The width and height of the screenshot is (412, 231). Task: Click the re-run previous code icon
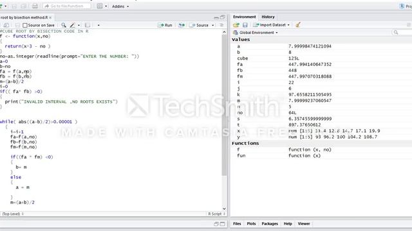click(x=182, y=25)
